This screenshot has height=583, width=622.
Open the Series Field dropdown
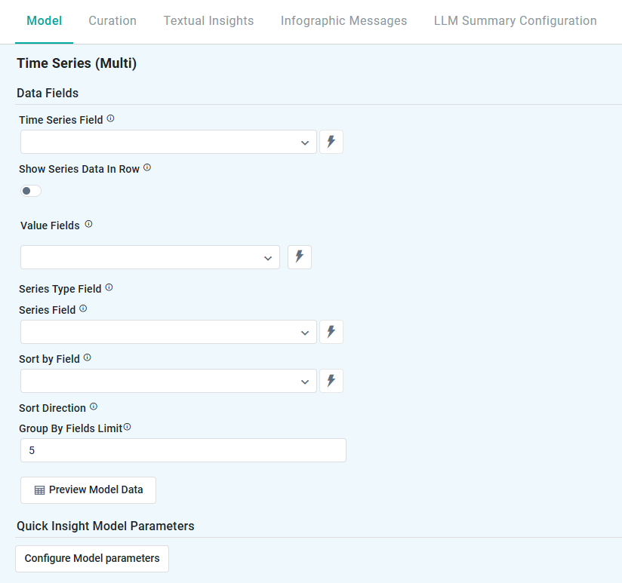click(x=168, y=332)
